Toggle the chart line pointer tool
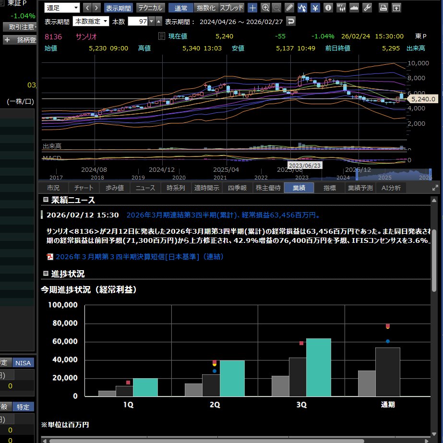 tap(302, 8)
